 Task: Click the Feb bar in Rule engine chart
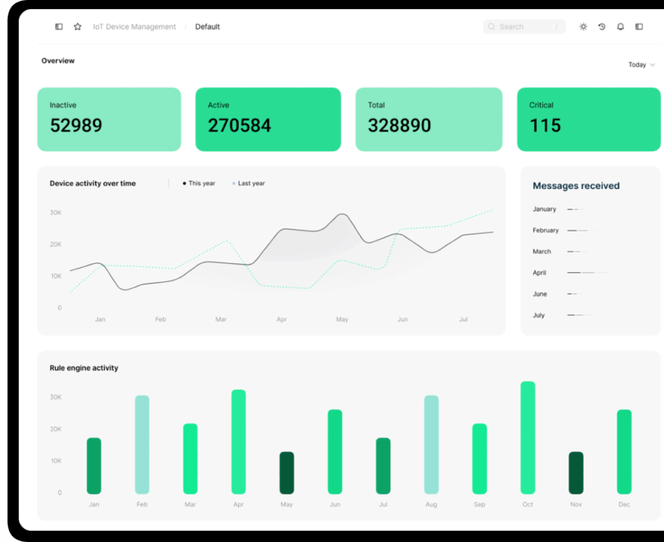coord(142,445)
